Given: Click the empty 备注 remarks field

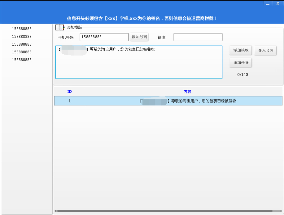Looking at the screenshot, I should point(198,37).
